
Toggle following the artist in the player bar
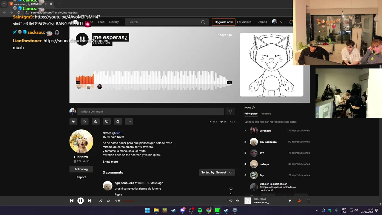[x=299, y=201]
